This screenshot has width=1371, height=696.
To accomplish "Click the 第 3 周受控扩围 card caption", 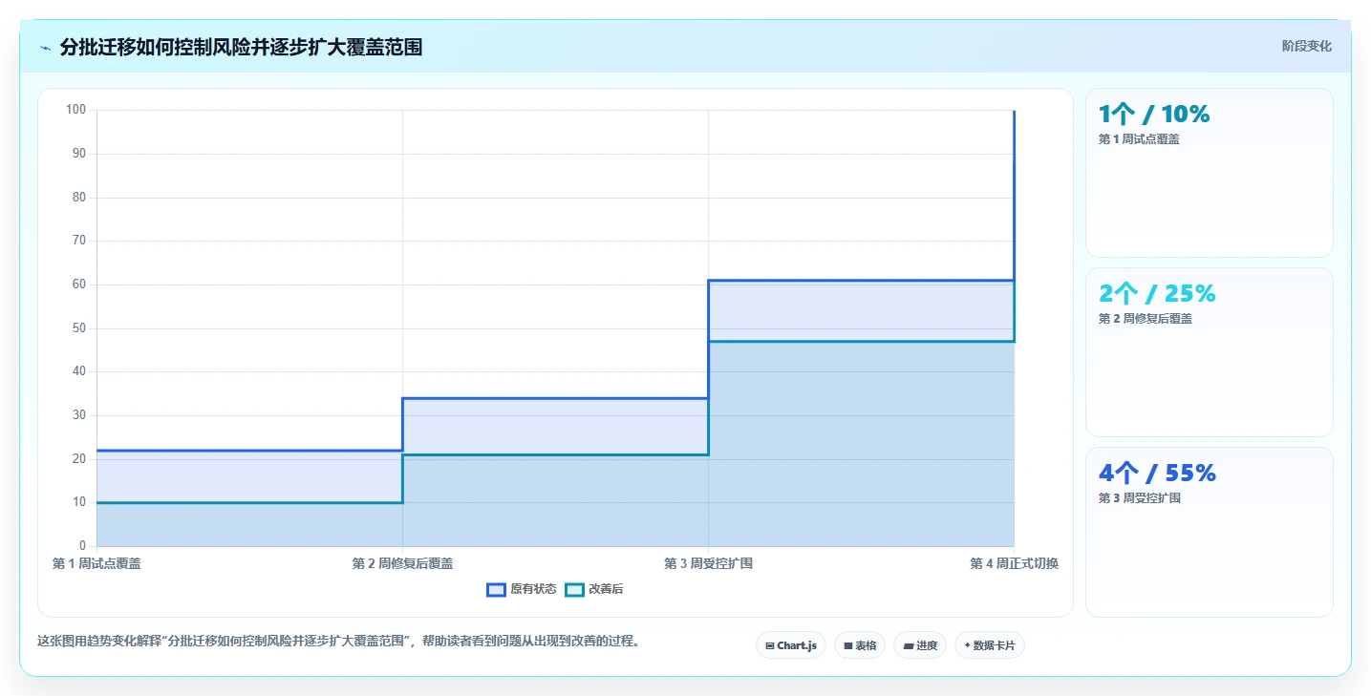I will point(1139,498).
